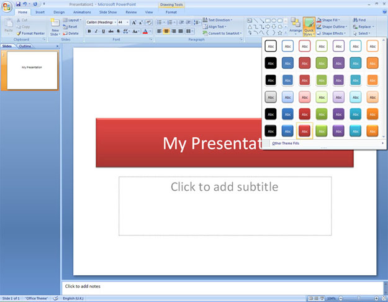Pick the highlighted red style in bottom row
Viewport: 388px width, 302px height.
click(304, 130)
